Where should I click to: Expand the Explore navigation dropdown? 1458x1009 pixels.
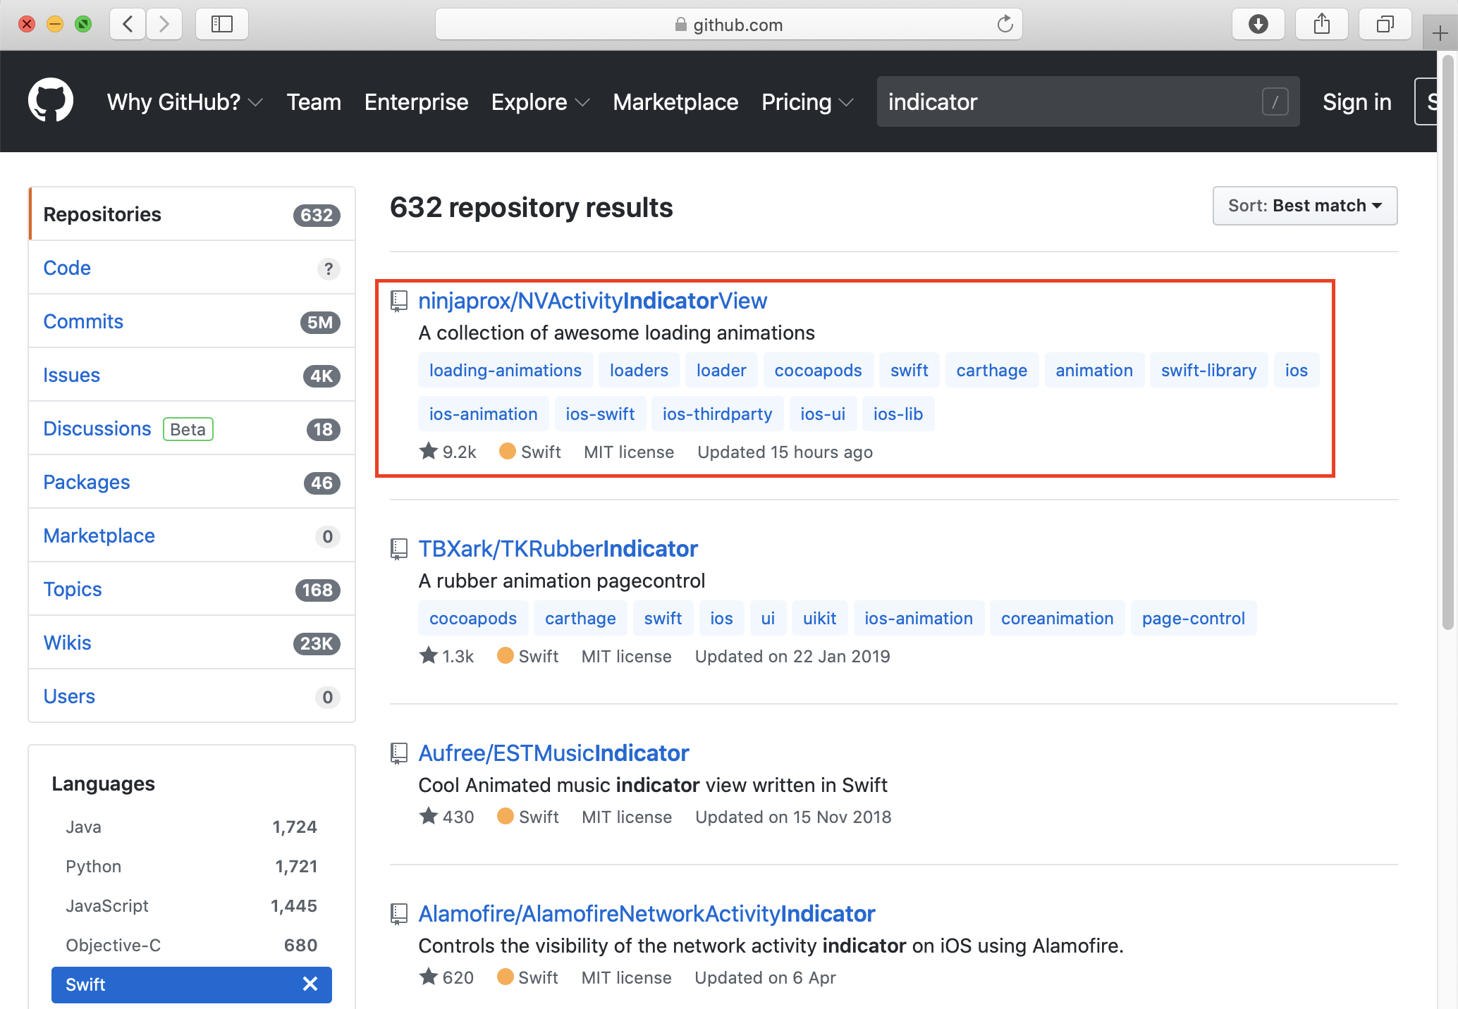[540, 102]
